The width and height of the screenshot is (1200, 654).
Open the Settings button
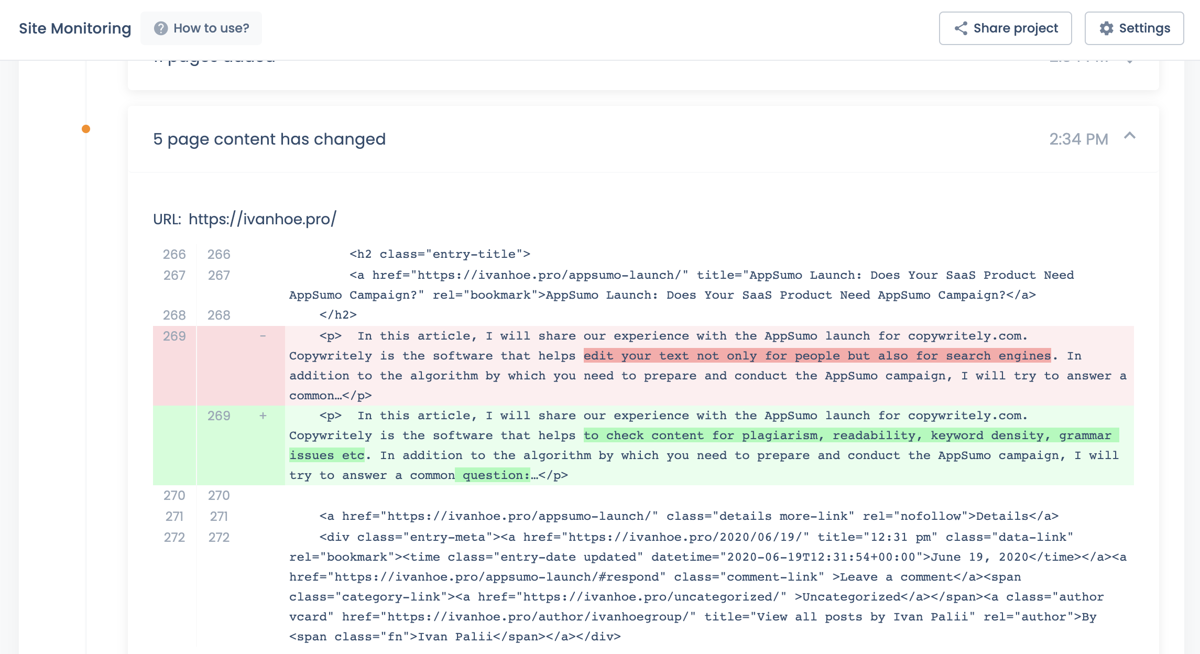(x=1134, y=28)
